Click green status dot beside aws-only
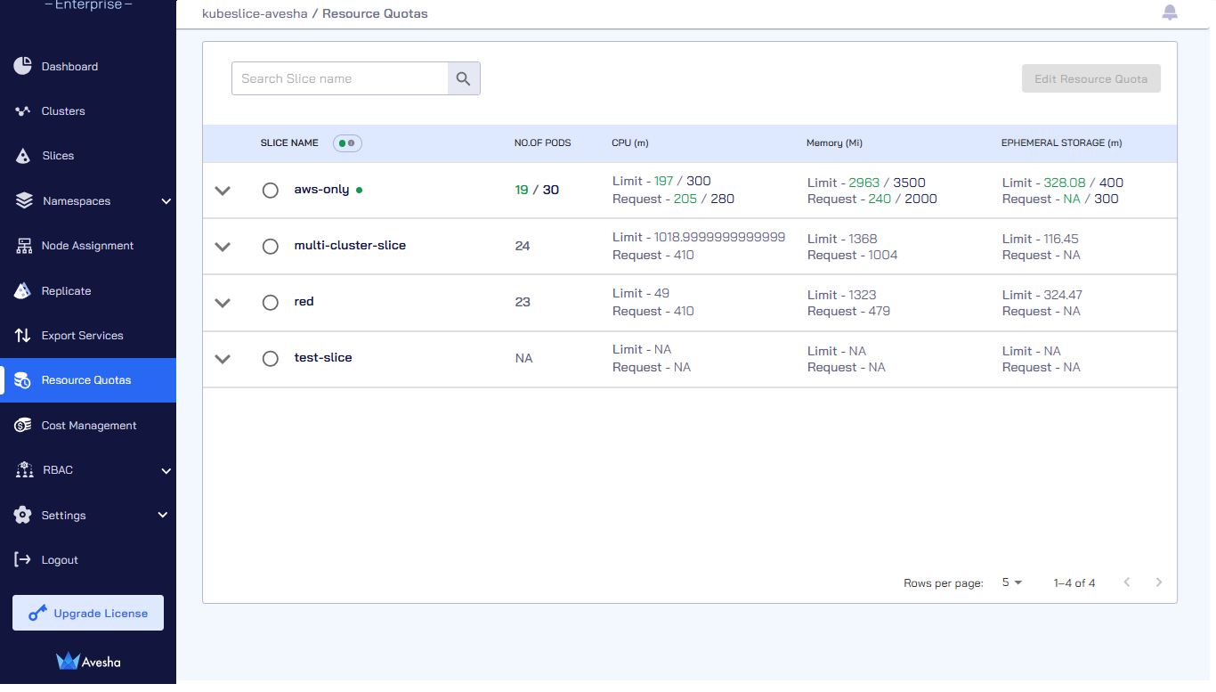The width and height of the screenshot is (1216, 692). 359,191
